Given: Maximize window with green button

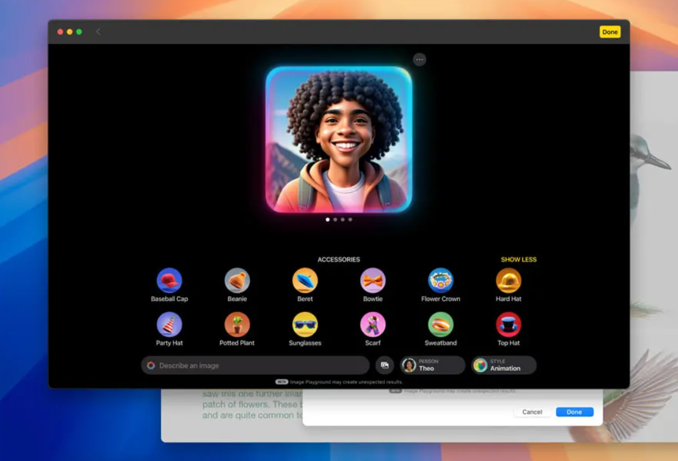Looking at the screenshot, I should (x=79, y=32).
